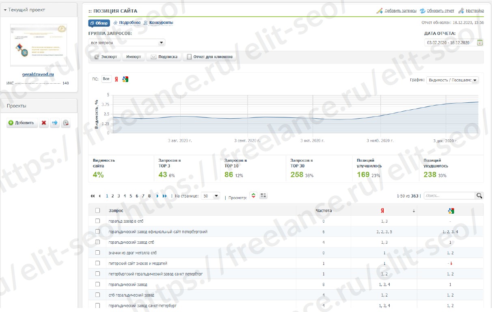The image size is (492, 312).
Task: Select the Все search engines filter
Action: pos(106,79)
